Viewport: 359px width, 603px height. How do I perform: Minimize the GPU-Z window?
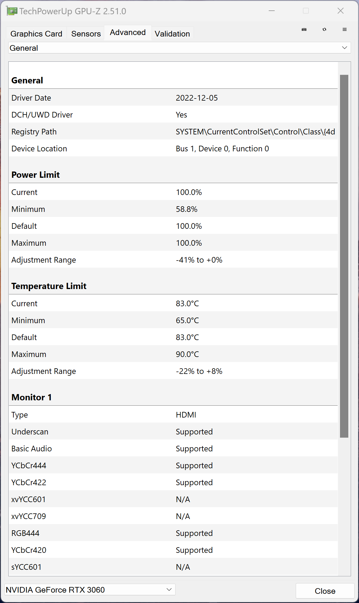272,11
